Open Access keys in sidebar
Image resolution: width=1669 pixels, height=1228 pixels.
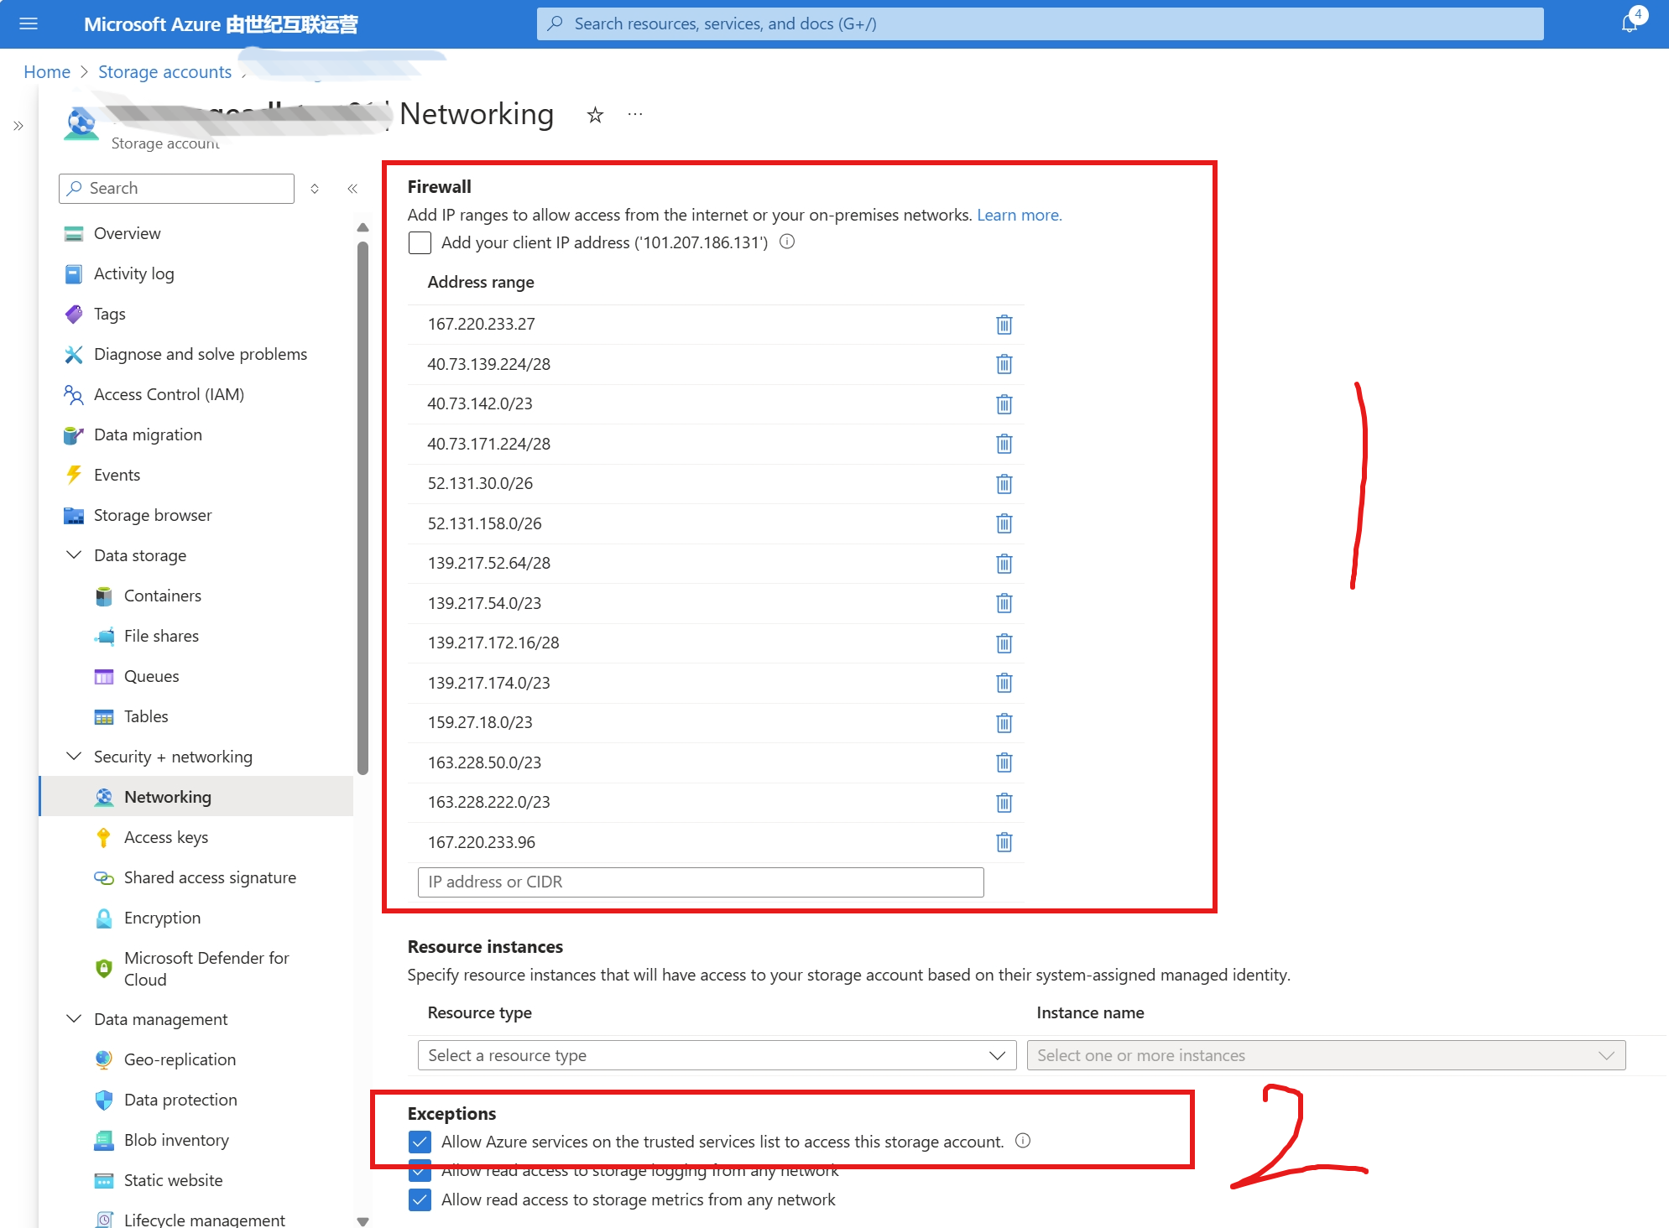click(165, 837)
